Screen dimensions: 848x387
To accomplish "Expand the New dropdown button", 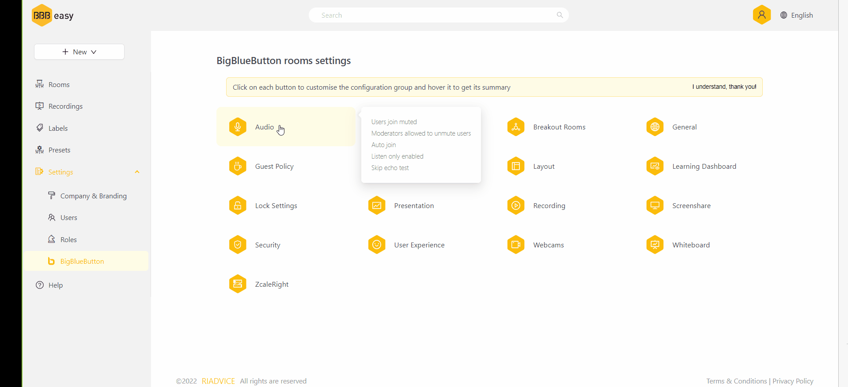I will coord(79,52).
